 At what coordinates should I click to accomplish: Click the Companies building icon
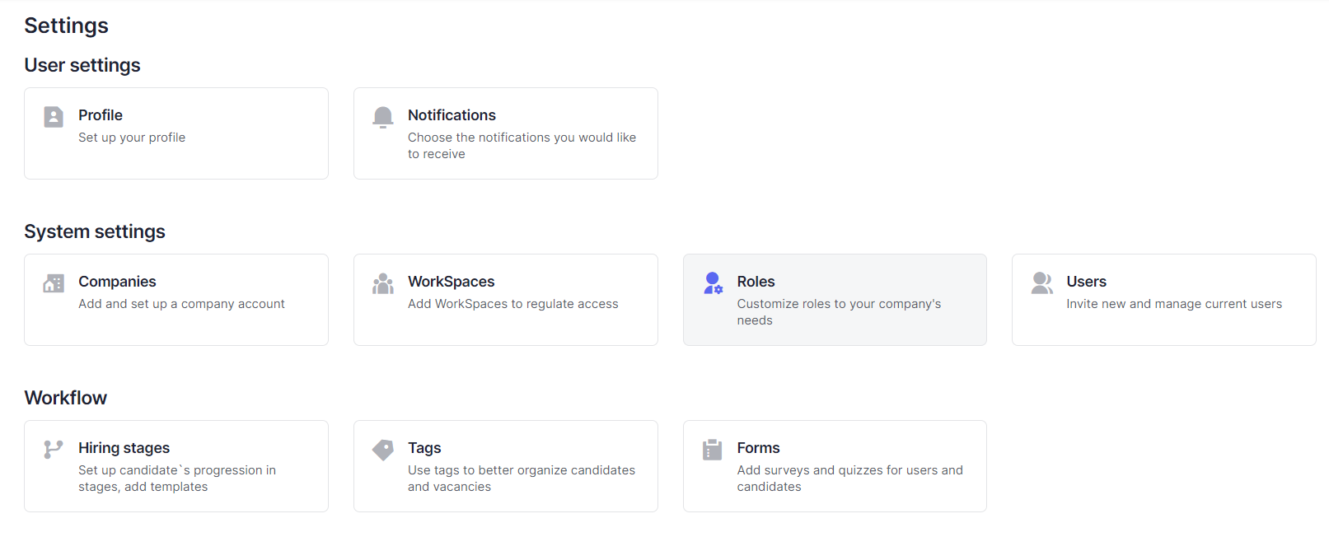point(54,283)
